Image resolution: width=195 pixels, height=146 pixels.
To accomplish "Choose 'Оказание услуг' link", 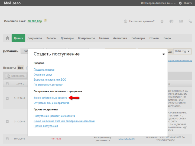I will point(43,75).
